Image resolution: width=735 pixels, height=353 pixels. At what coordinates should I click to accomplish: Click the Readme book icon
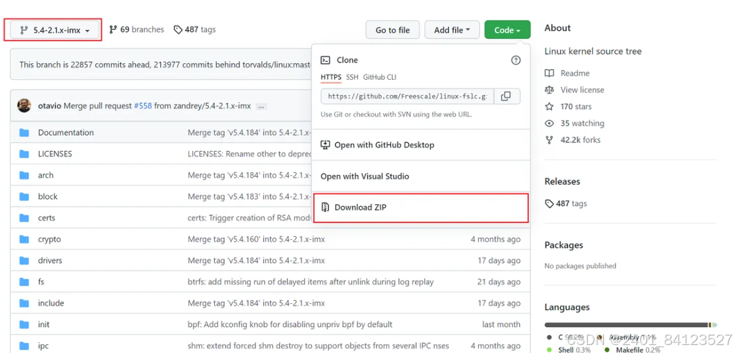[549, 73]
